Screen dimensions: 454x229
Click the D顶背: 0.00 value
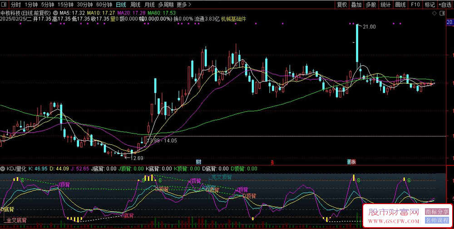[244, 168]
